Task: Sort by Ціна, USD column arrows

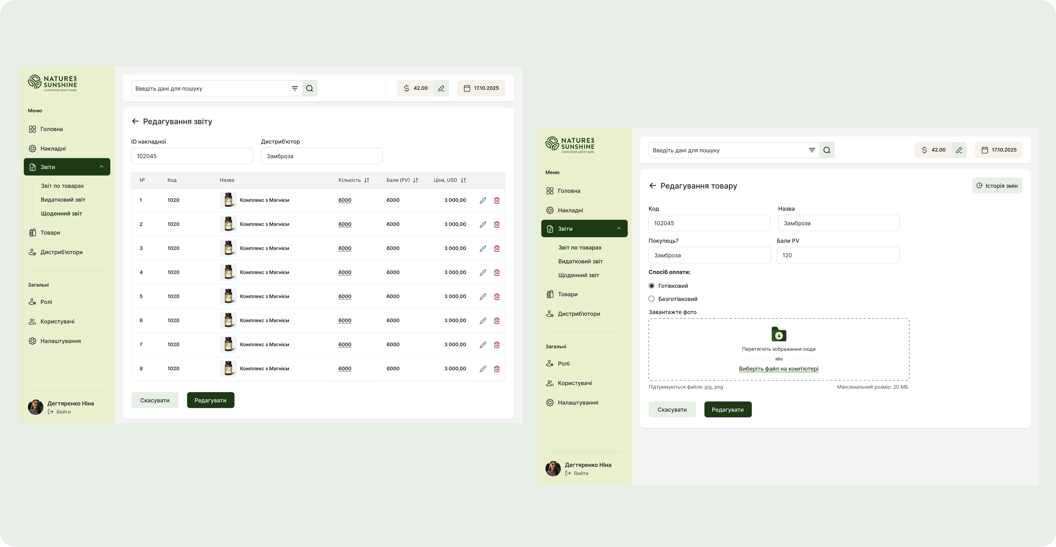Action: 463,180
